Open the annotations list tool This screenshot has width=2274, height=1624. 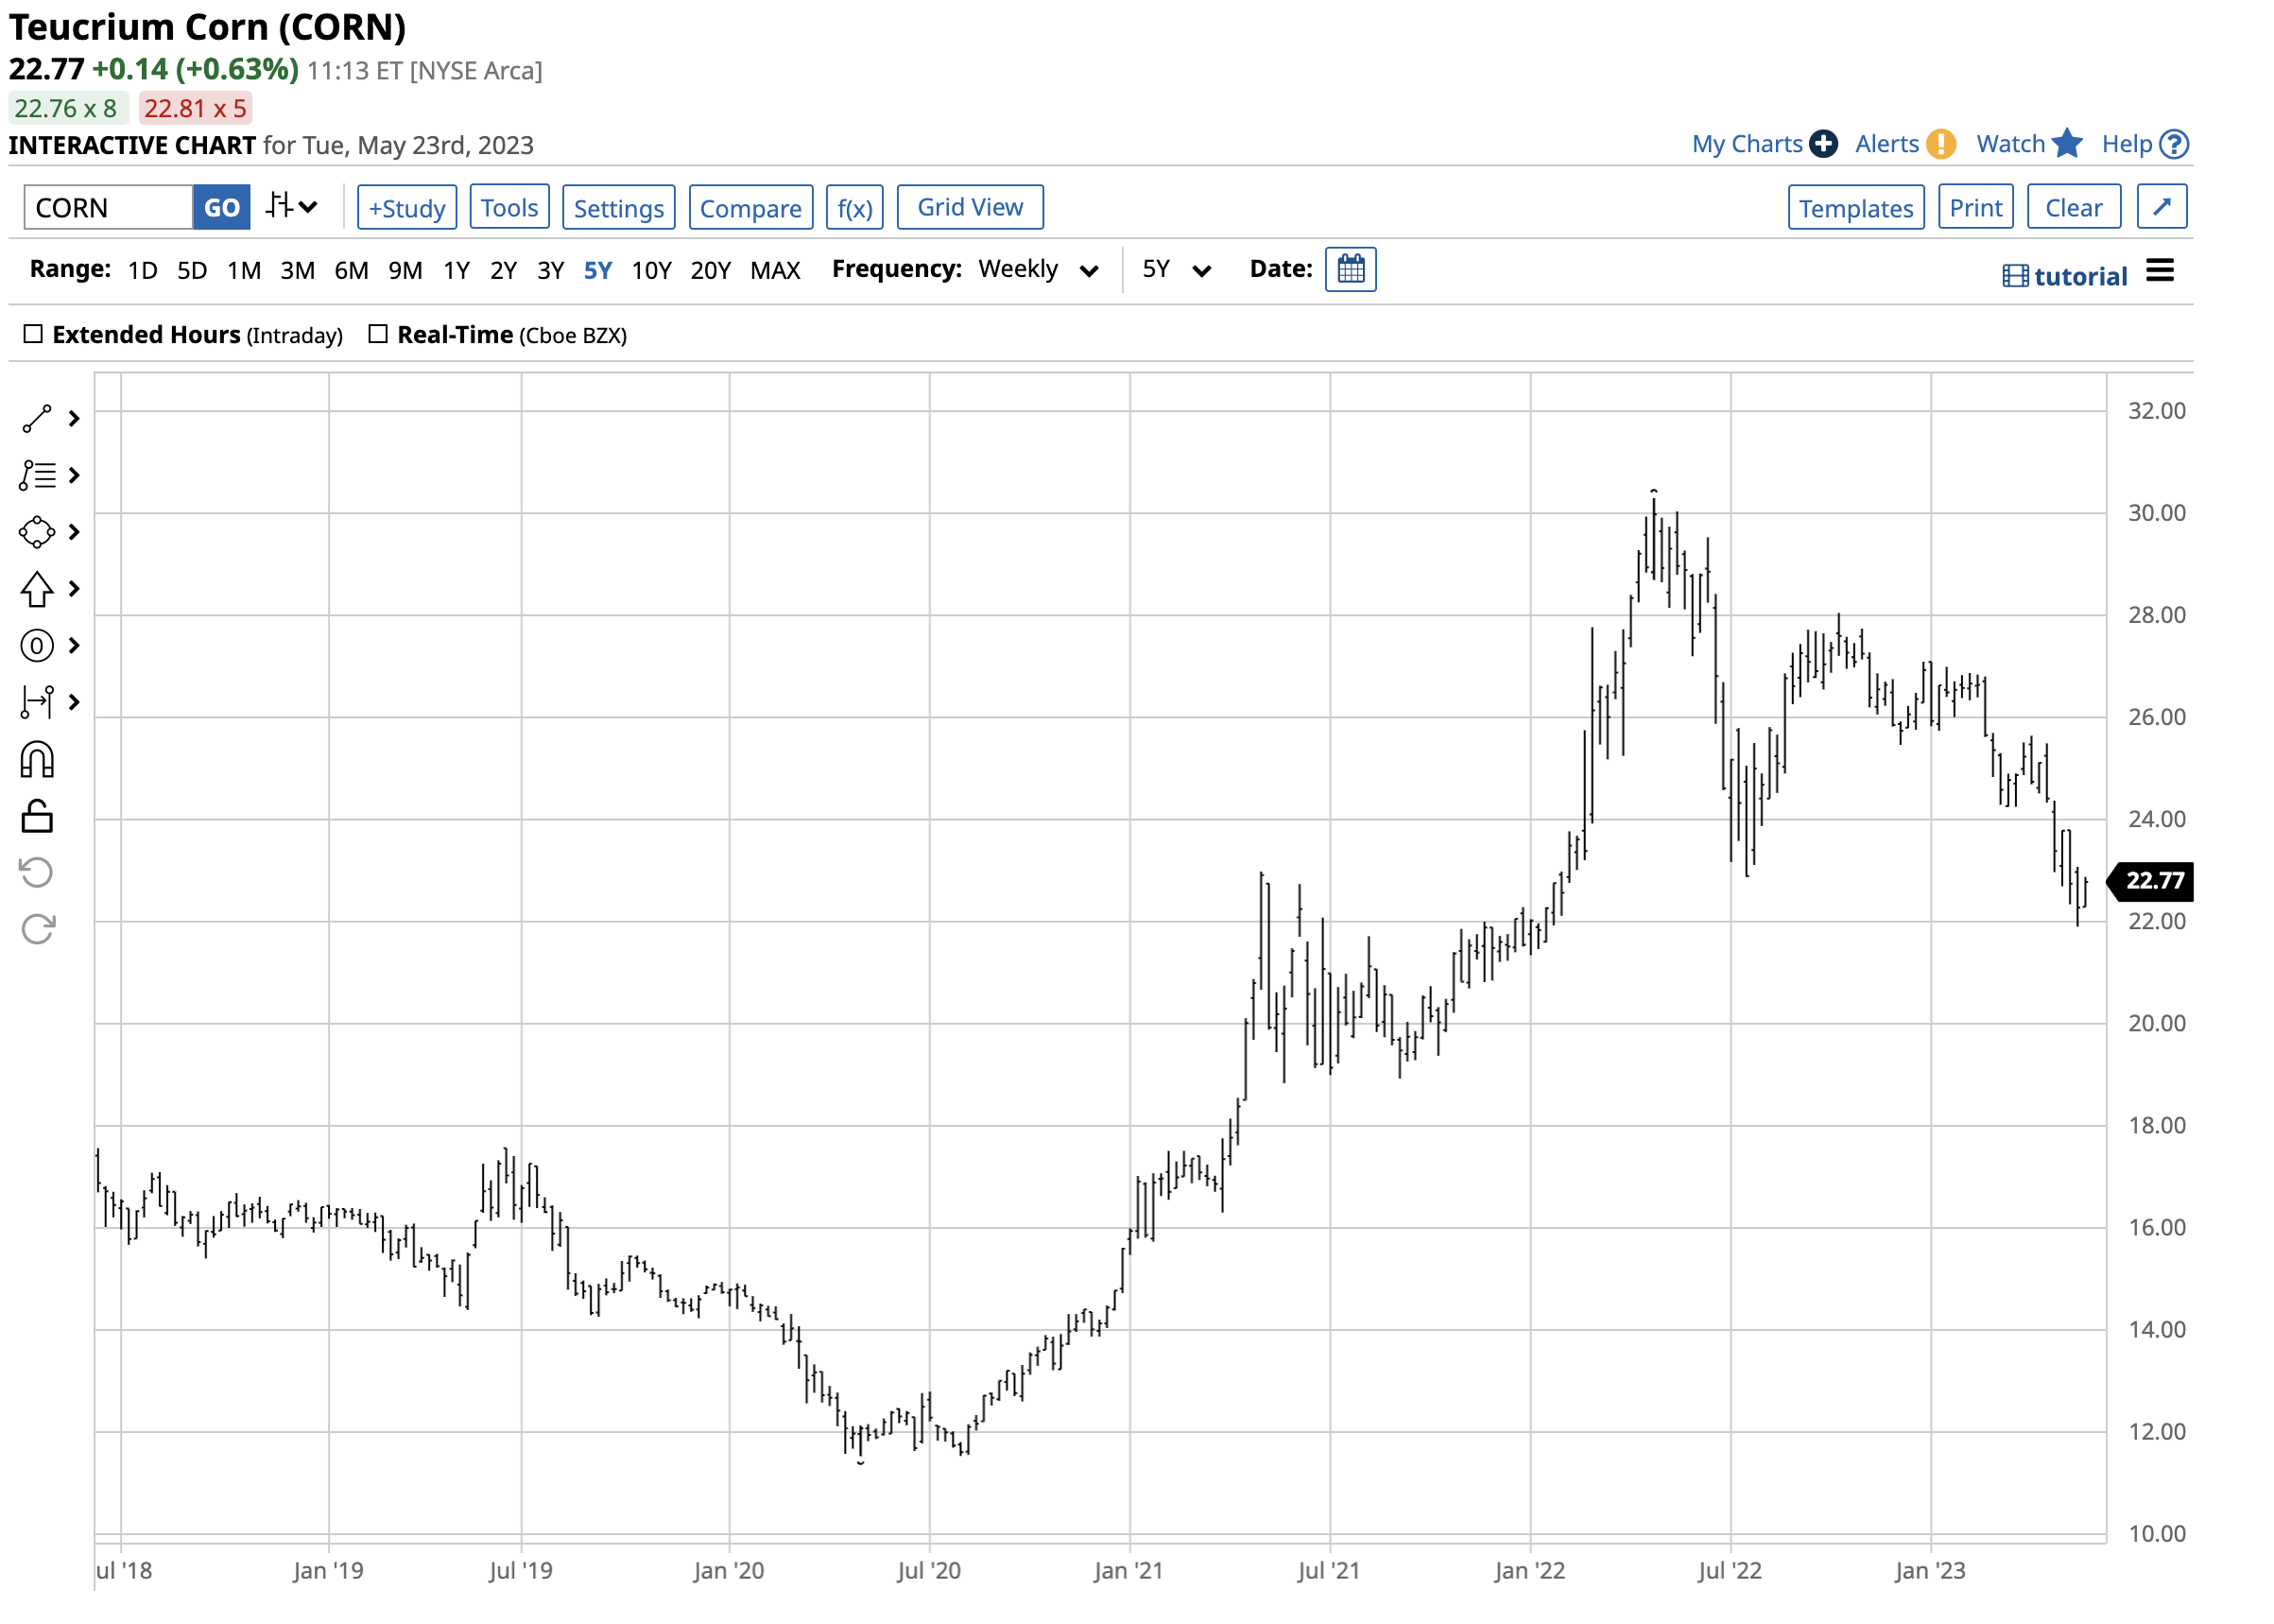(37, 476)
